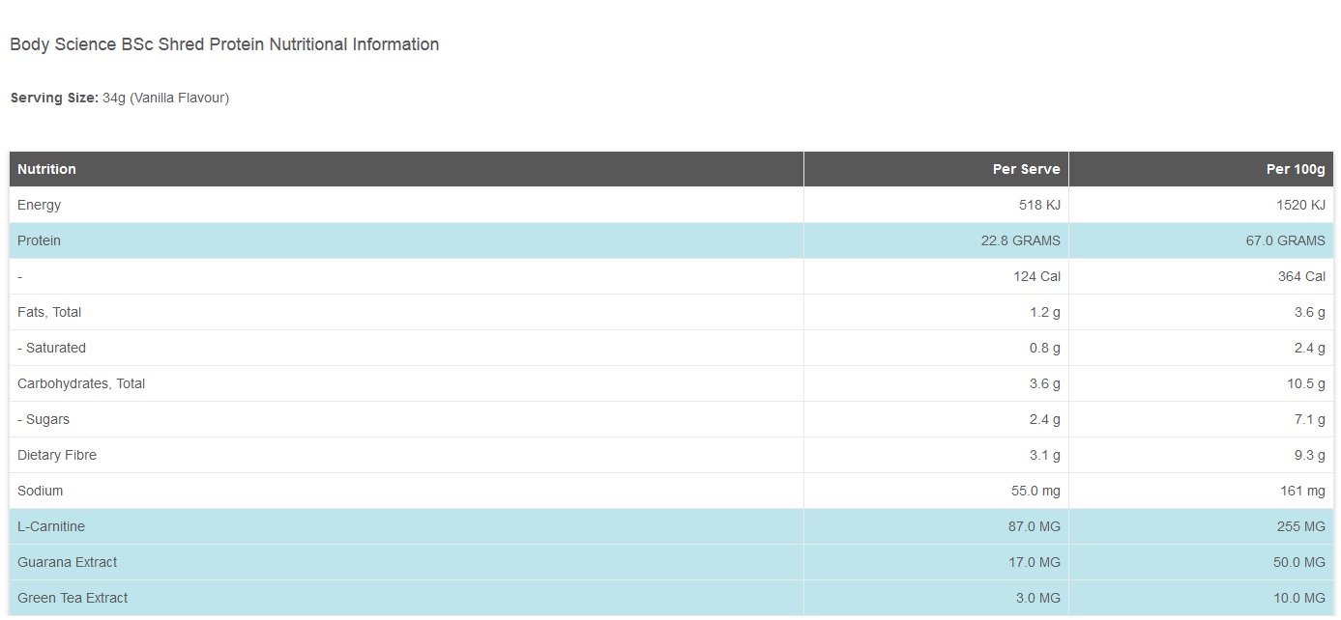Click the '10.0 MG' cell

click(1201, 598)
